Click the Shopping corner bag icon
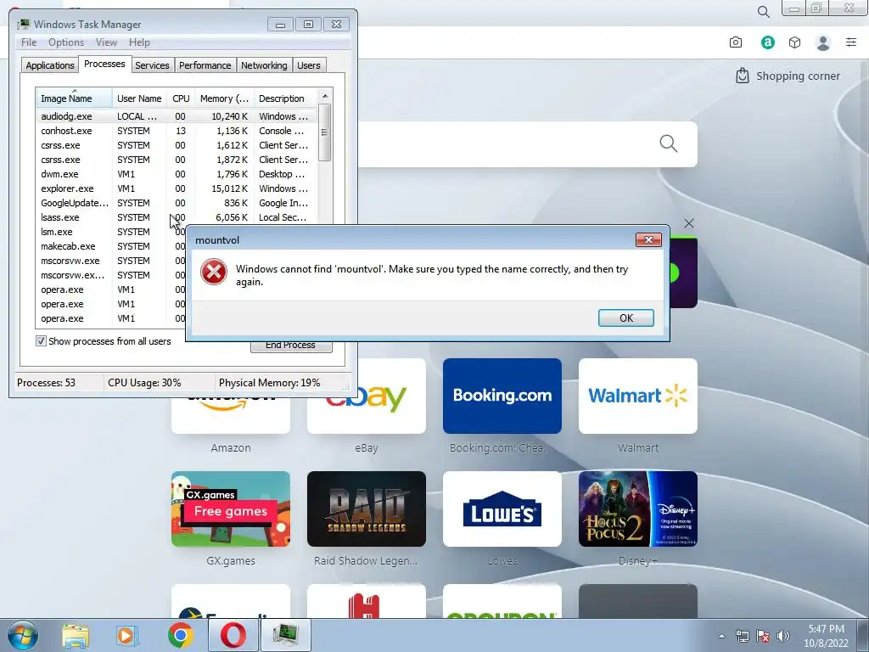Screen dimensions: 869x652 click(x=742, y=76)
